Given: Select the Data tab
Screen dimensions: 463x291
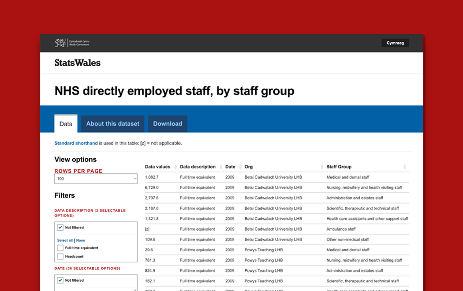Looking at the screenshot, I should click(x=66, y=124).
